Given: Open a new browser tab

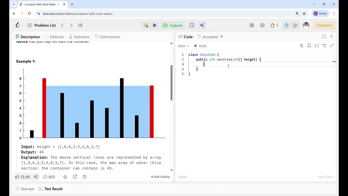Looking at the screenshot, I should 72,4.
